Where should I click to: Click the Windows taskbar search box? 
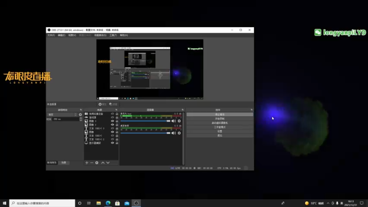[42, 203]
